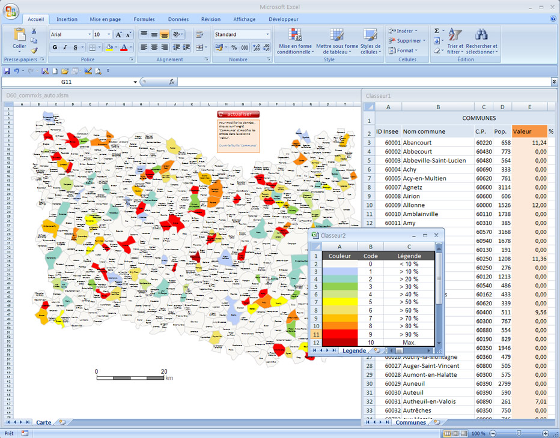This screenshot has width=560, height=438.
Task: Click the increase indent icon
Action: point(186,47)
